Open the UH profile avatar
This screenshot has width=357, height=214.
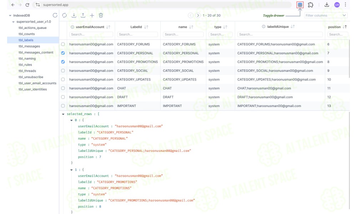click(x=337, y=5)
